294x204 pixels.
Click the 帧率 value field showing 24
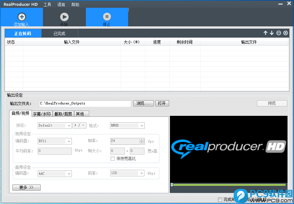click(x=125, y=141)
